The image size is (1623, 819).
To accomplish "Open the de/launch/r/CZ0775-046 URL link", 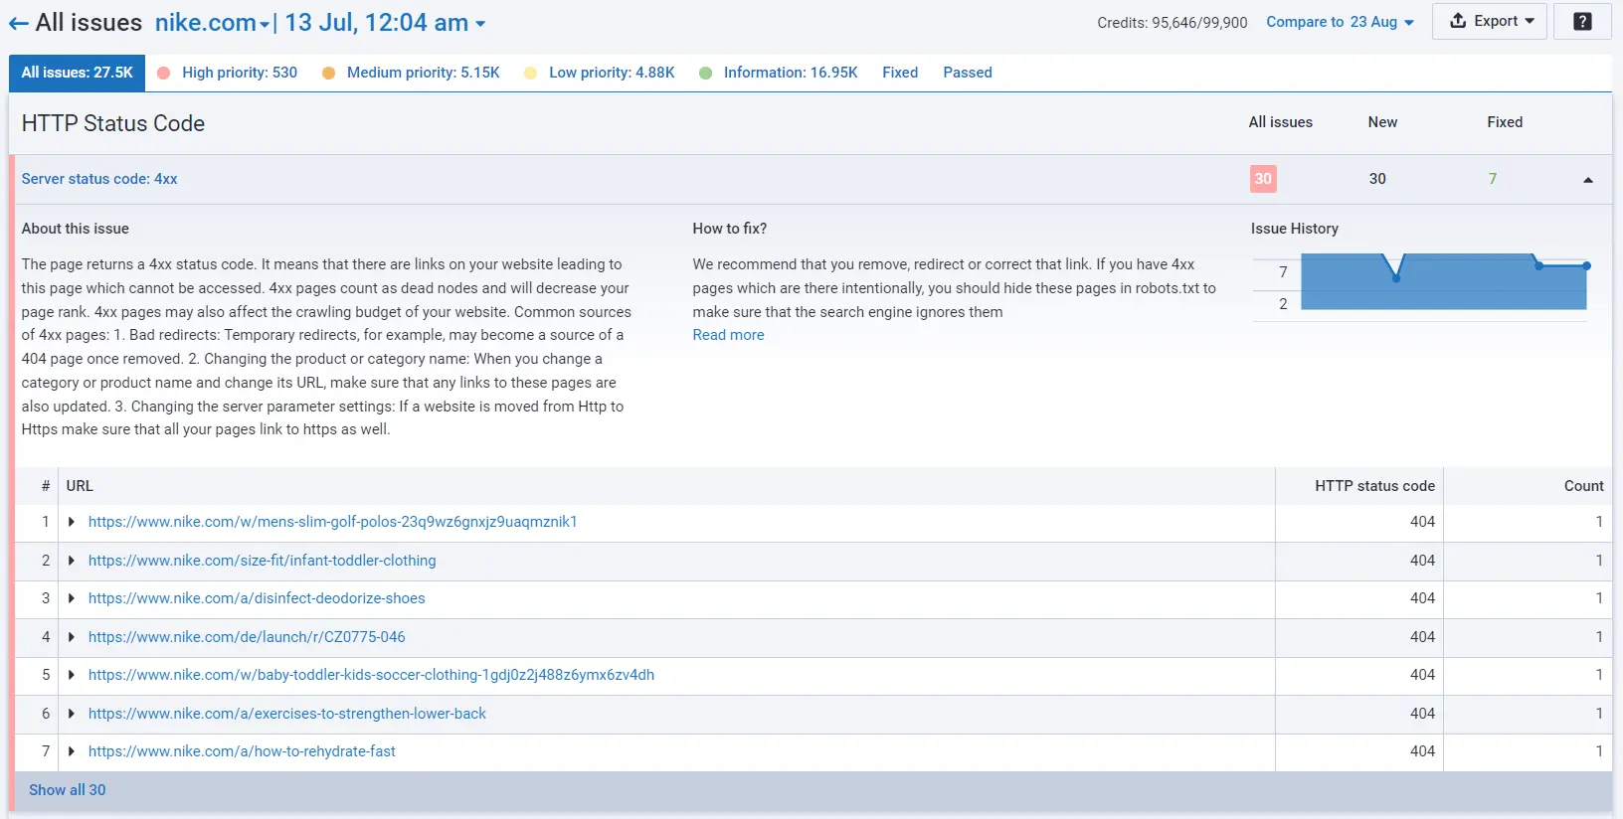I will (247, 637).
